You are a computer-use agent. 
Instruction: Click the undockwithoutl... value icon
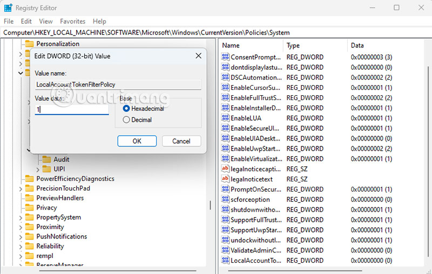tap(225, 240)
